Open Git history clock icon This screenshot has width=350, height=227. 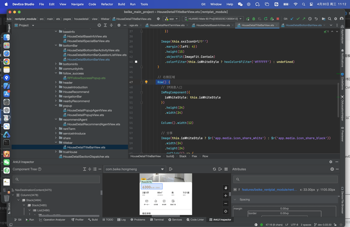click(x=310, y=19)
